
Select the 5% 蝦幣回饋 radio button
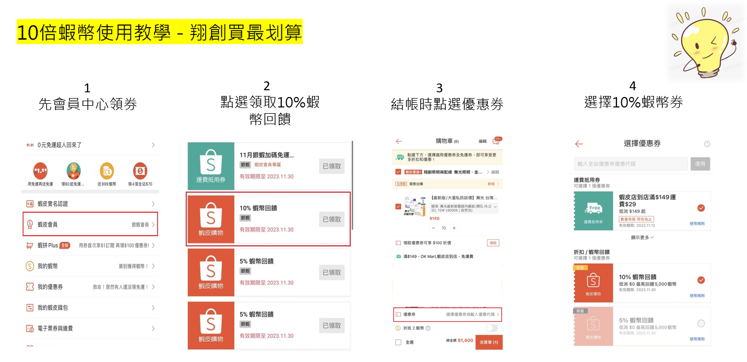(x=701, y=323)
